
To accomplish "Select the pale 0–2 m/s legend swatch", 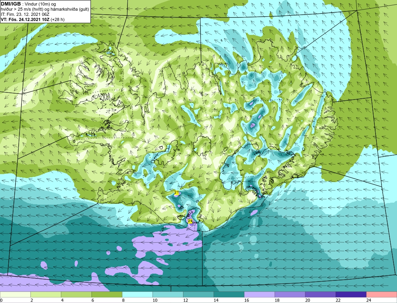I will click(15, 295).
